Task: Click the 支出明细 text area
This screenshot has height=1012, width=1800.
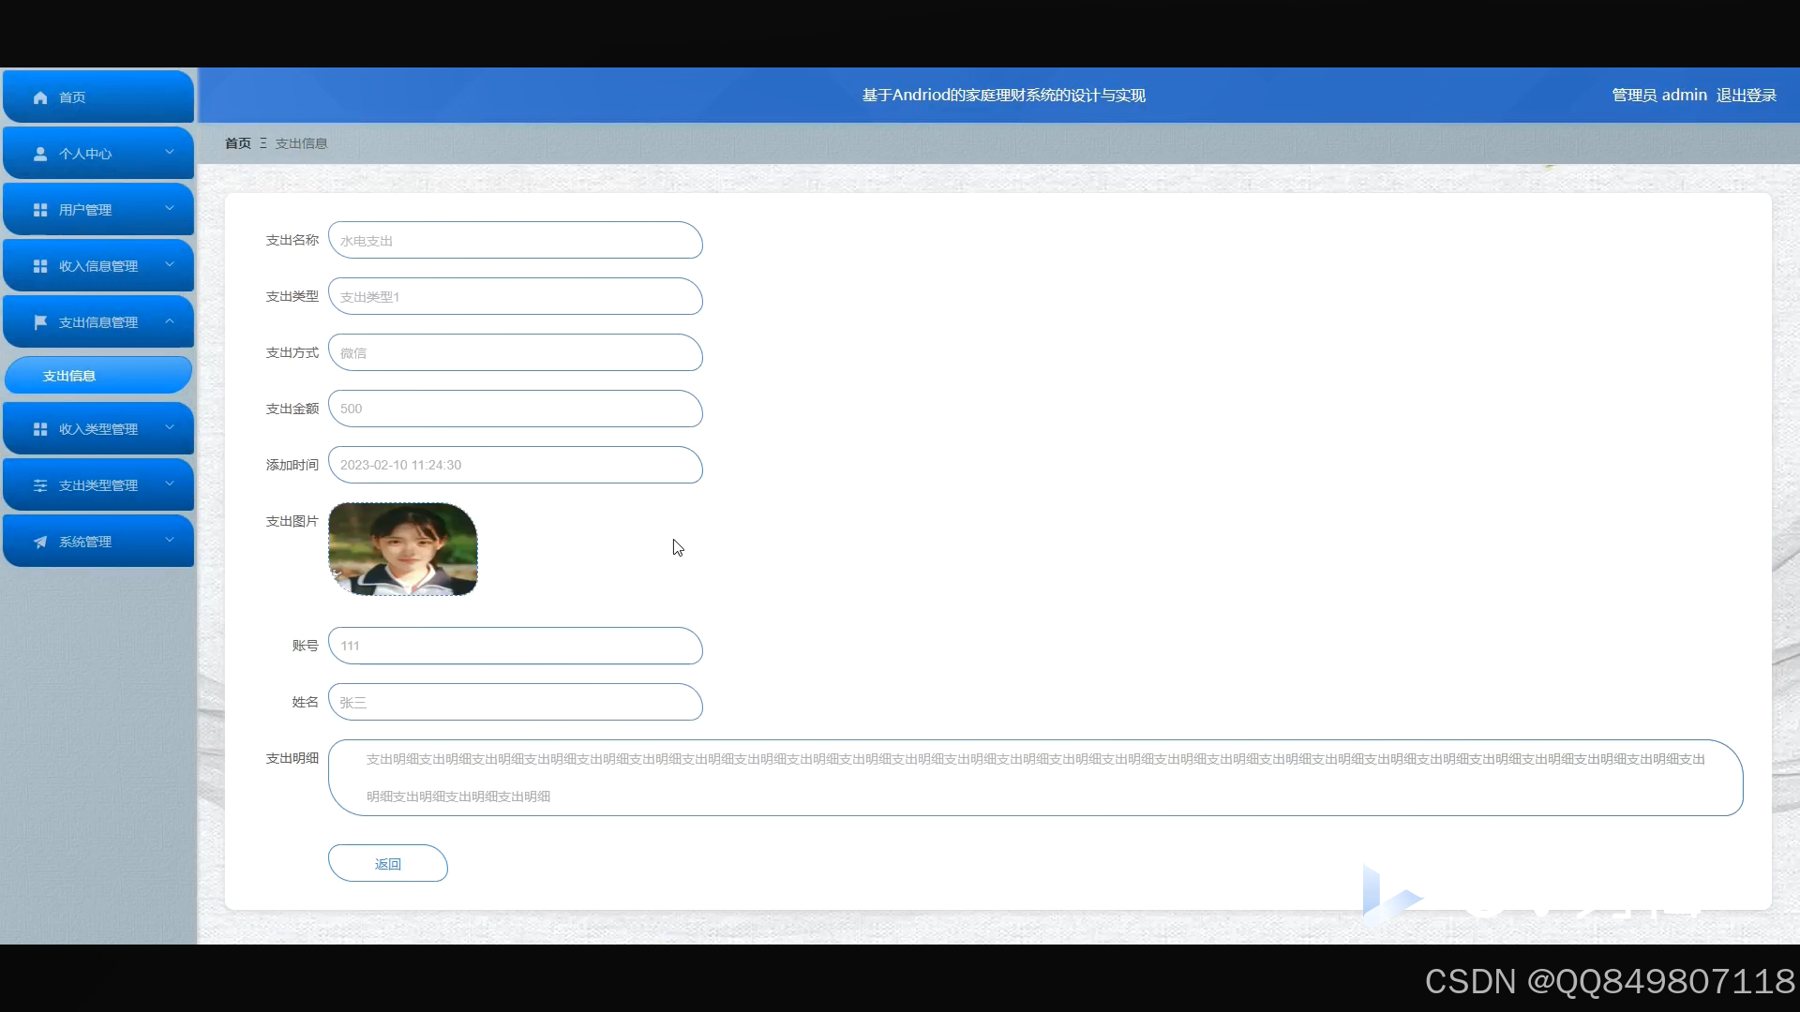Action: (1034, 778)
